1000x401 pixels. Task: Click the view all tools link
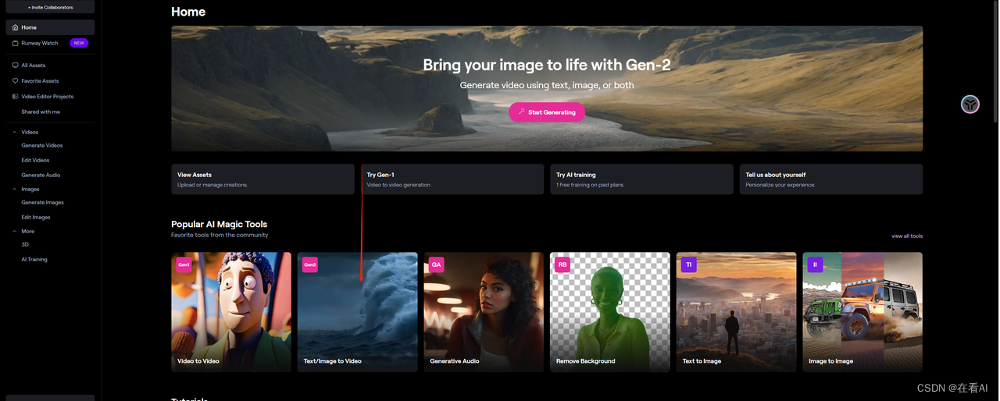907,236
